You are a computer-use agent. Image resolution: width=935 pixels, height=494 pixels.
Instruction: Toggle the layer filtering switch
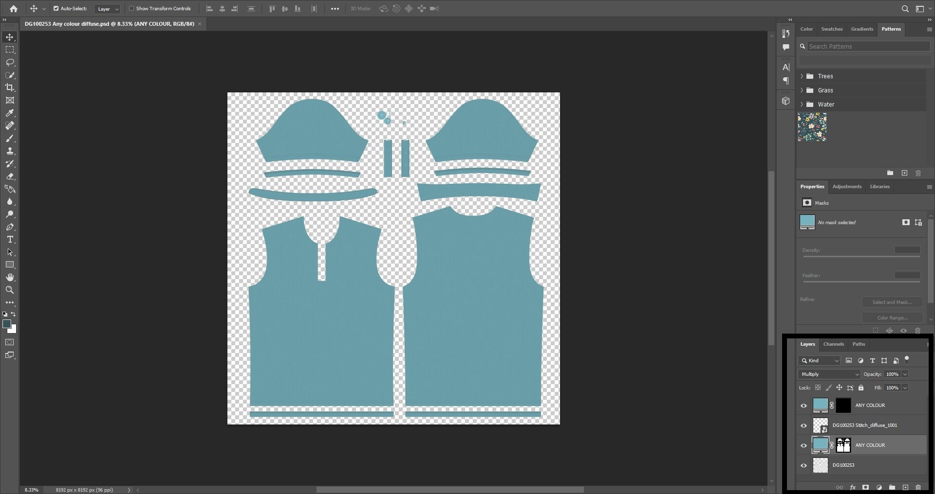907,360
